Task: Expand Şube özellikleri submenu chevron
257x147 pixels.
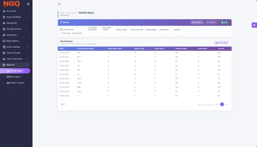Action: click(x=27, y=17)
